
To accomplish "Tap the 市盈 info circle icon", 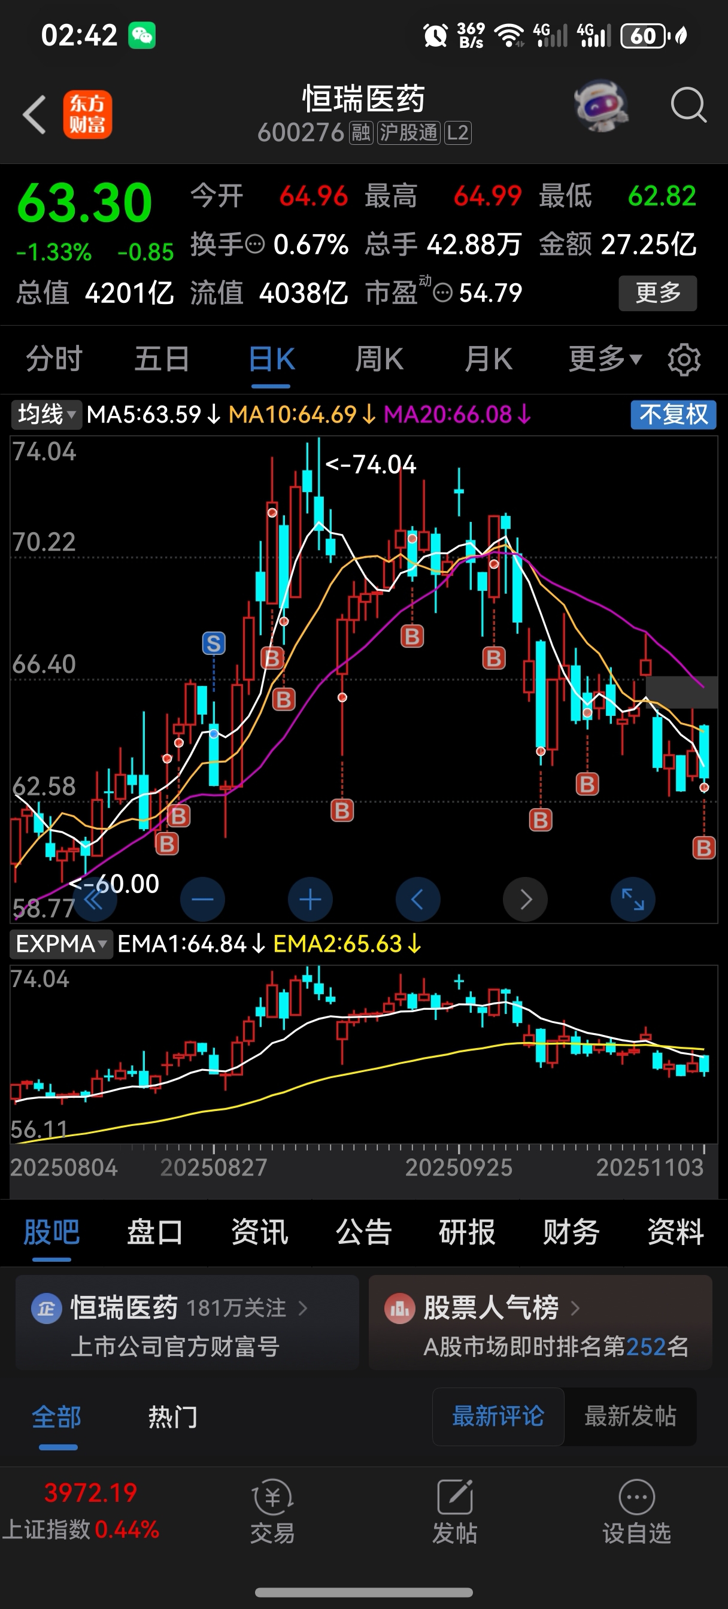I will click(x=442, y=292).
